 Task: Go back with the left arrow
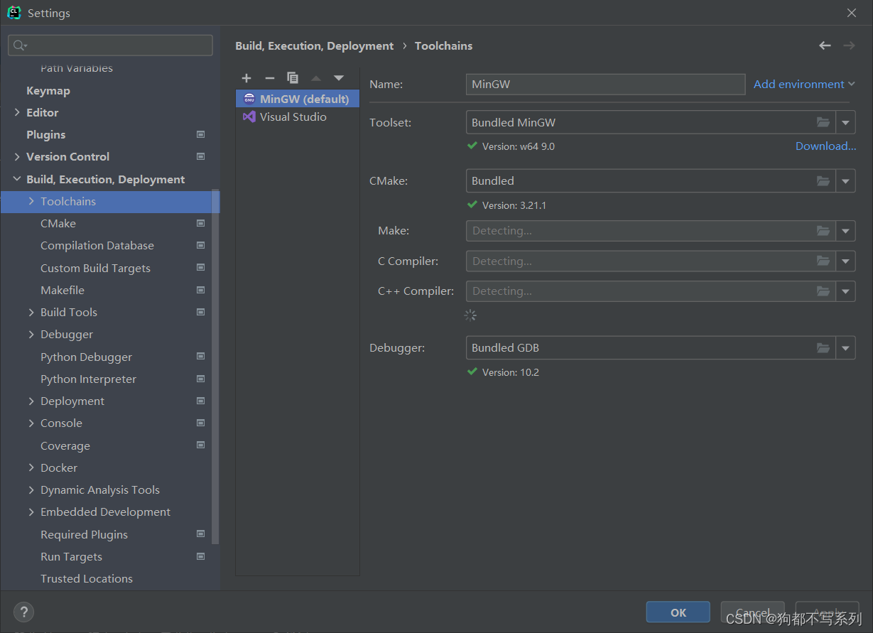(x=825, y=45)
